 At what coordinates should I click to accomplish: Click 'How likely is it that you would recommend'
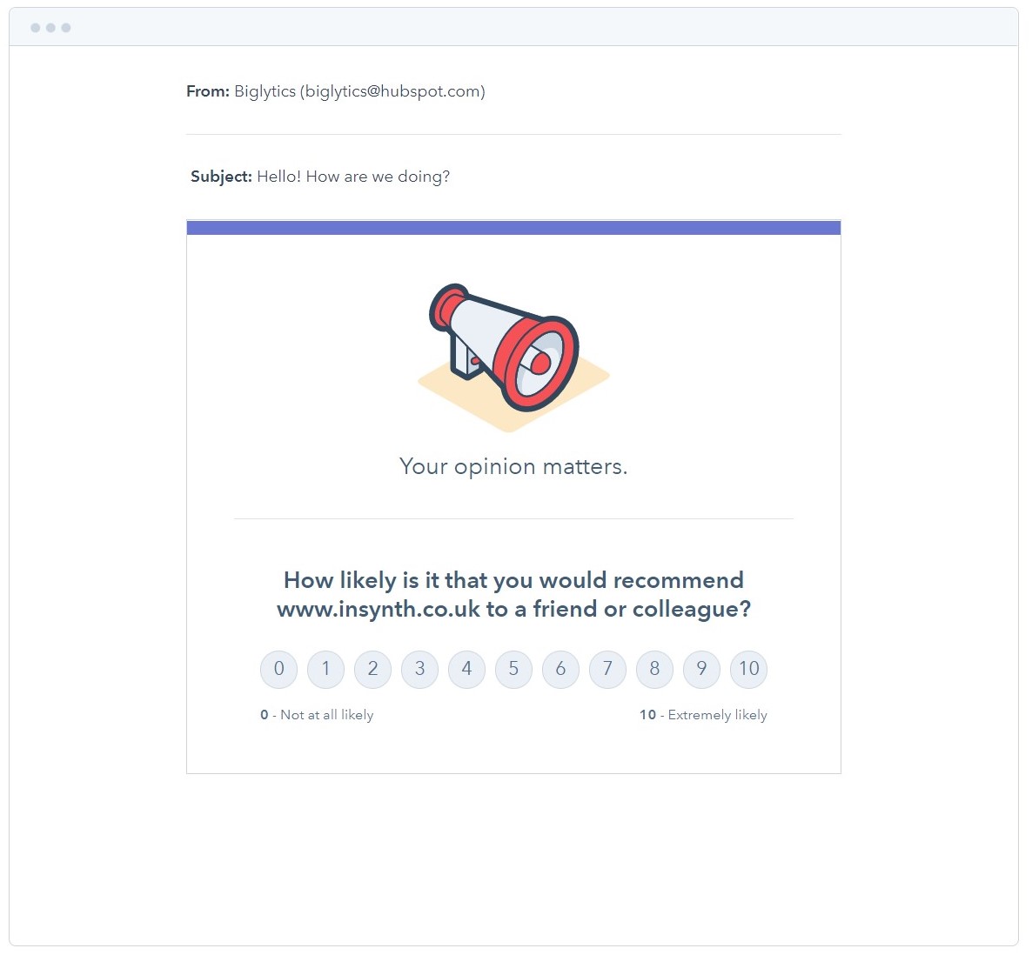coord(514,581)
